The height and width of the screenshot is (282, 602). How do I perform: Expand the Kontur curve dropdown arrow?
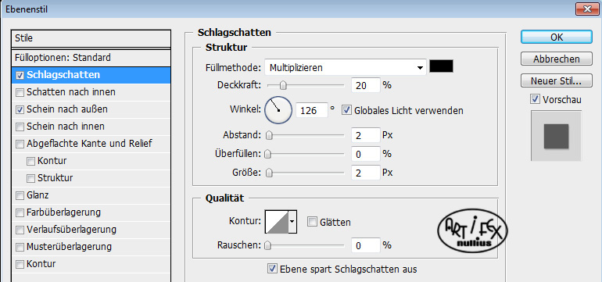(292, 221)
